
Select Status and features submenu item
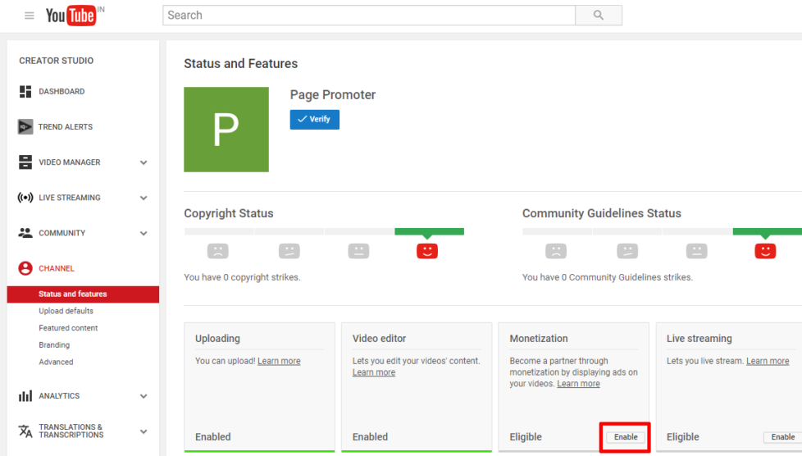83,294
